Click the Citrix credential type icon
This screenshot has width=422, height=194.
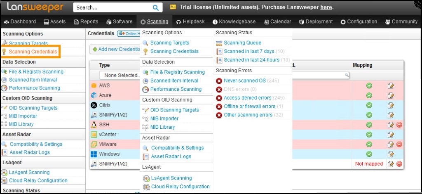94,105
